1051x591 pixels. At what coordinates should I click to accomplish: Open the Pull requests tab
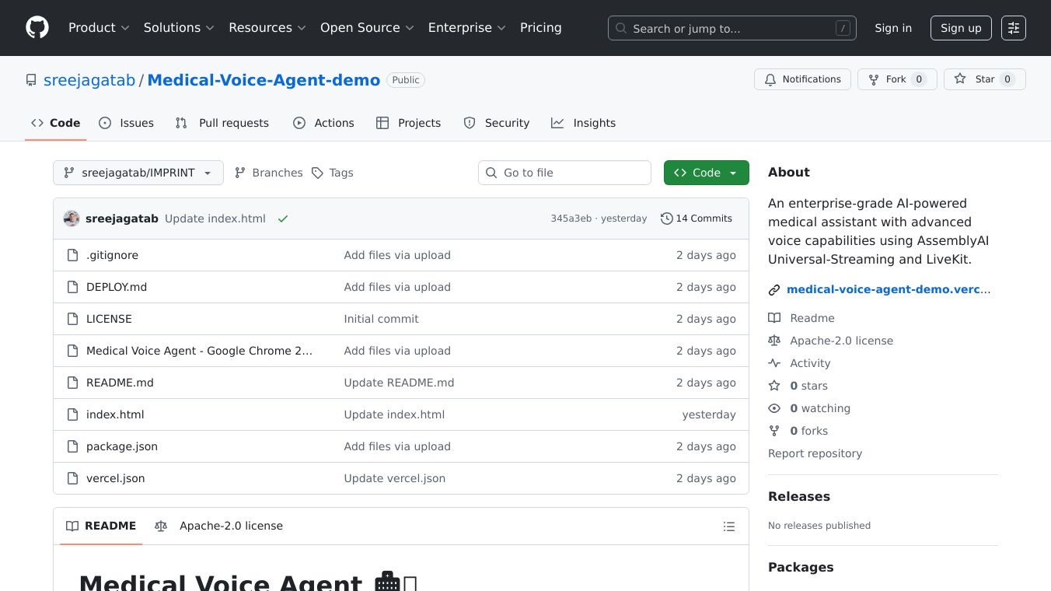pyautogui.click(x=222, y=123)
